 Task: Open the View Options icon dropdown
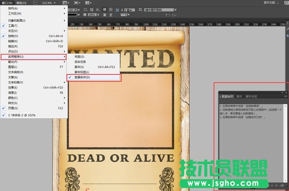66,2
